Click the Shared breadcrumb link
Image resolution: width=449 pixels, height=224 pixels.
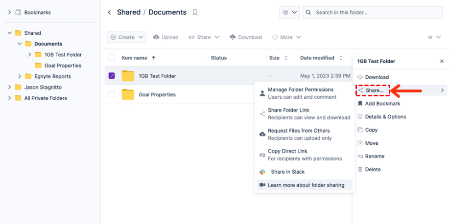(x=129, y=12)
